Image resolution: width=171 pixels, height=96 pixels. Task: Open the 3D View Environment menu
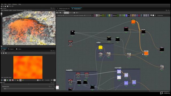point(20,10)
